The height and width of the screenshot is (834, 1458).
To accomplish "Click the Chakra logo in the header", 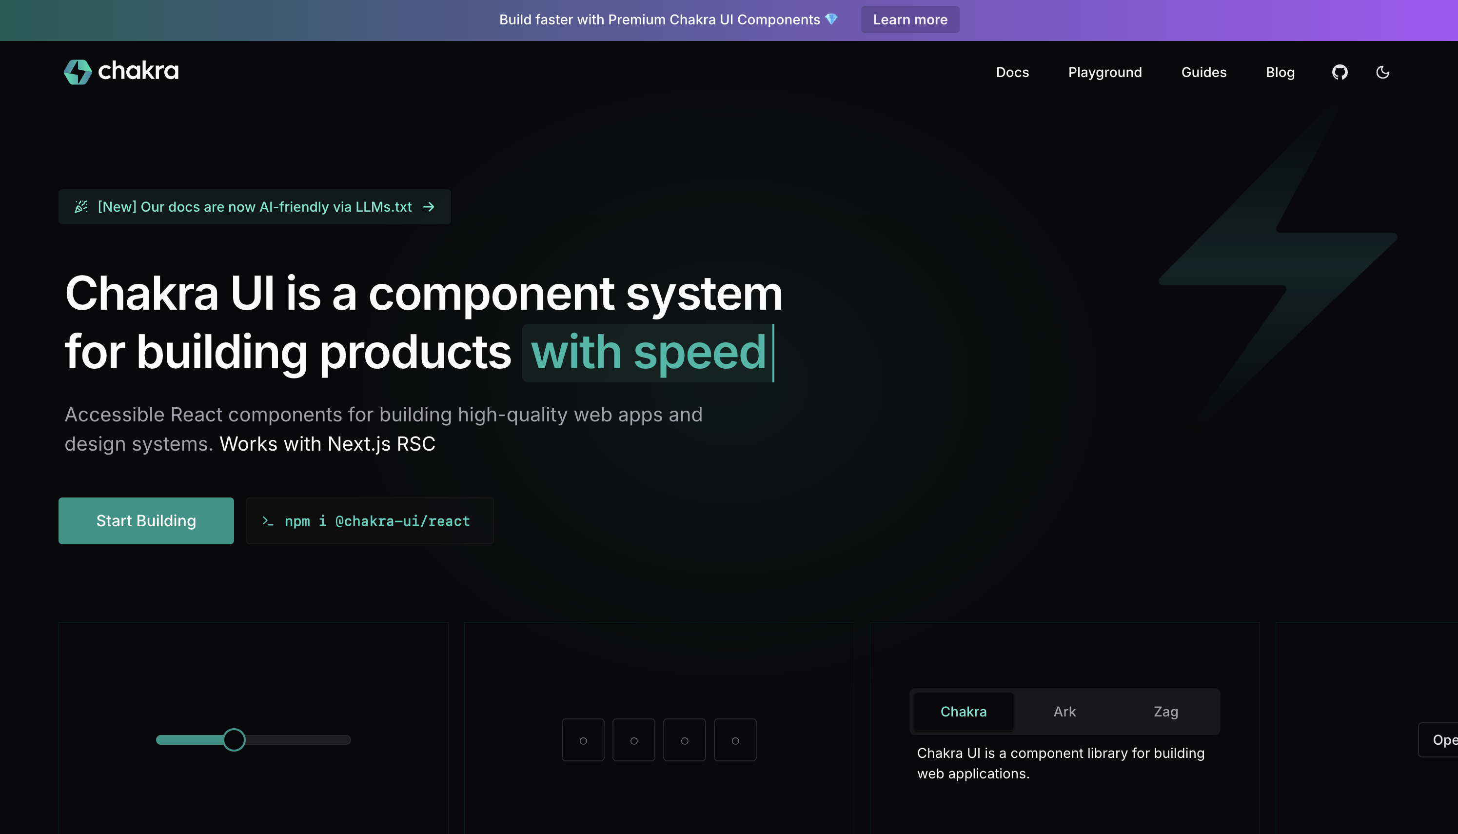I will [121, 72].
